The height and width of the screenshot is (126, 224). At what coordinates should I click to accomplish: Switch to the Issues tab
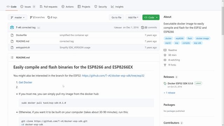[x=28, y=7]
